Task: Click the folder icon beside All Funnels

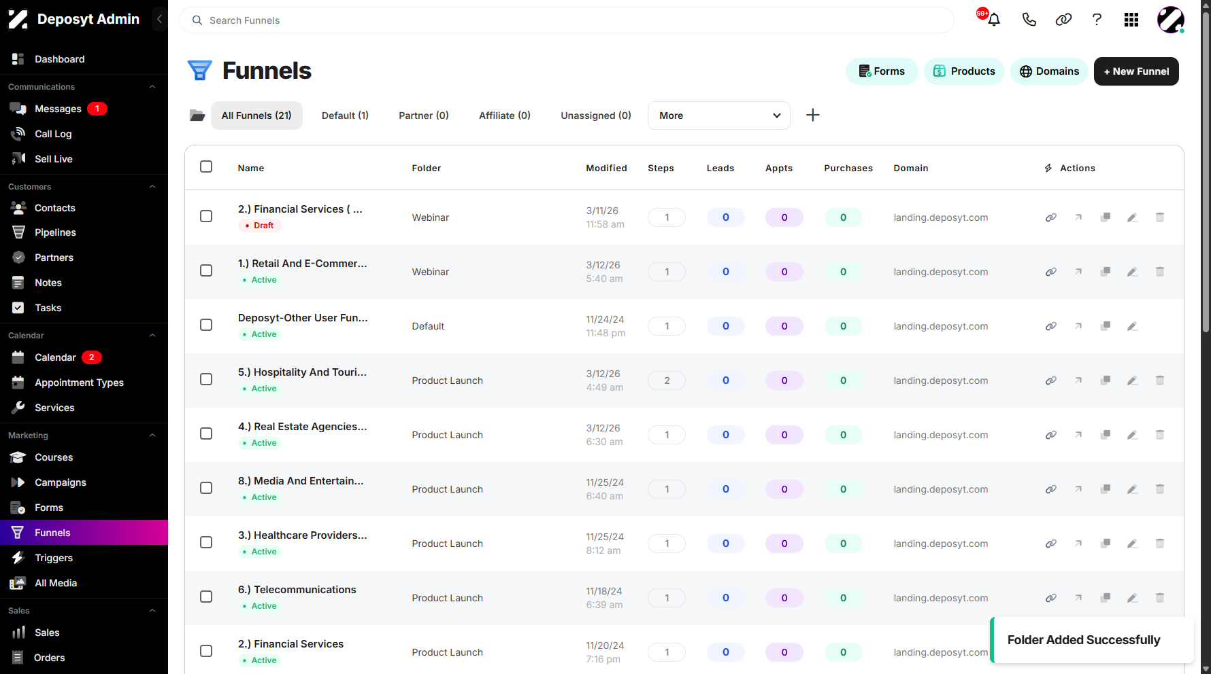Action: [197, 116]
